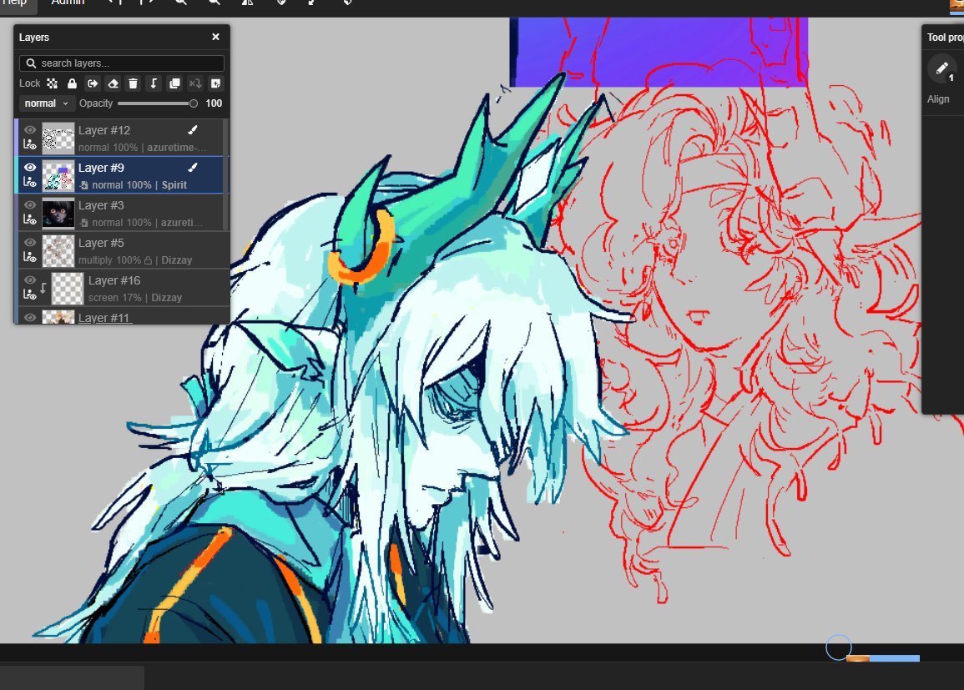Click the user-eye icon on Layer #9
Viewport: 964px width, 690px height.
tap(29, 182)
